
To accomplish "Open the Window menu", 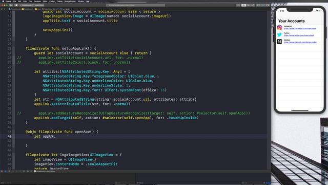I will 81,1.
